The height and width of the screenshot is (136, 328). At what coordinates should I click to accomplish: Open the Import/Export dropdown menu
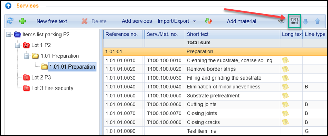coord(177,21)
